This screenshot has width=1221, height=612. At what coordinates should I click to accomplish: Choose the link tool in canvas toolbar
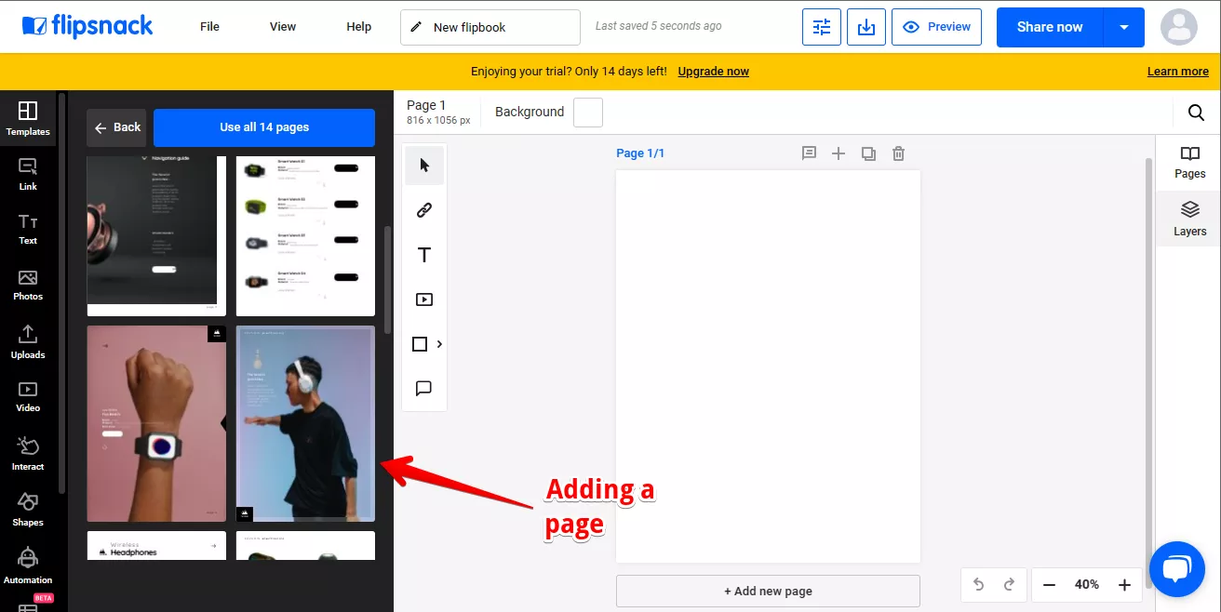(424, 210)
